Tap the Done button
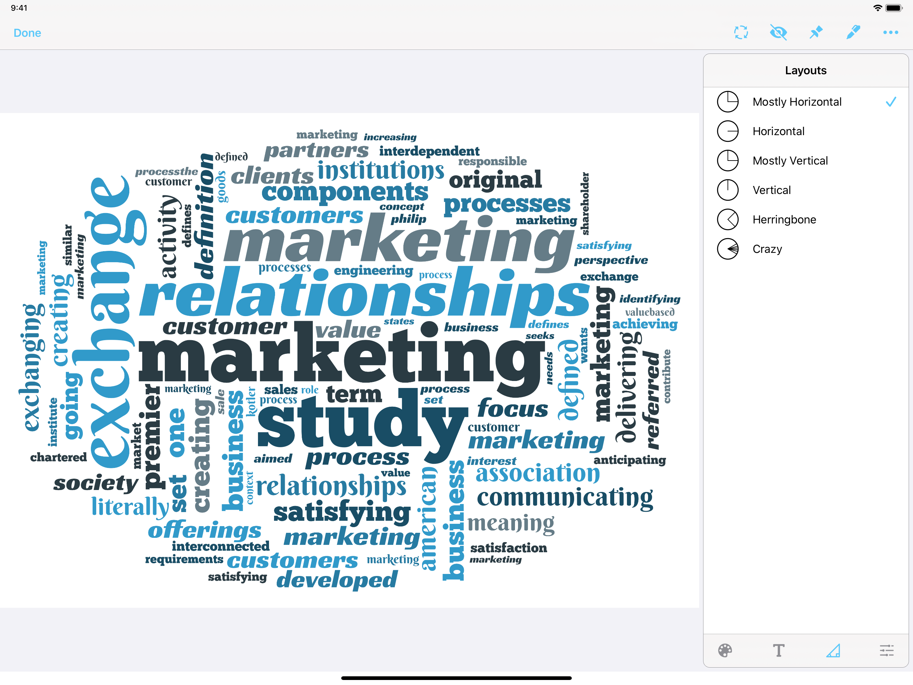The width and height of the screenshot is (913, 685). 27,33
